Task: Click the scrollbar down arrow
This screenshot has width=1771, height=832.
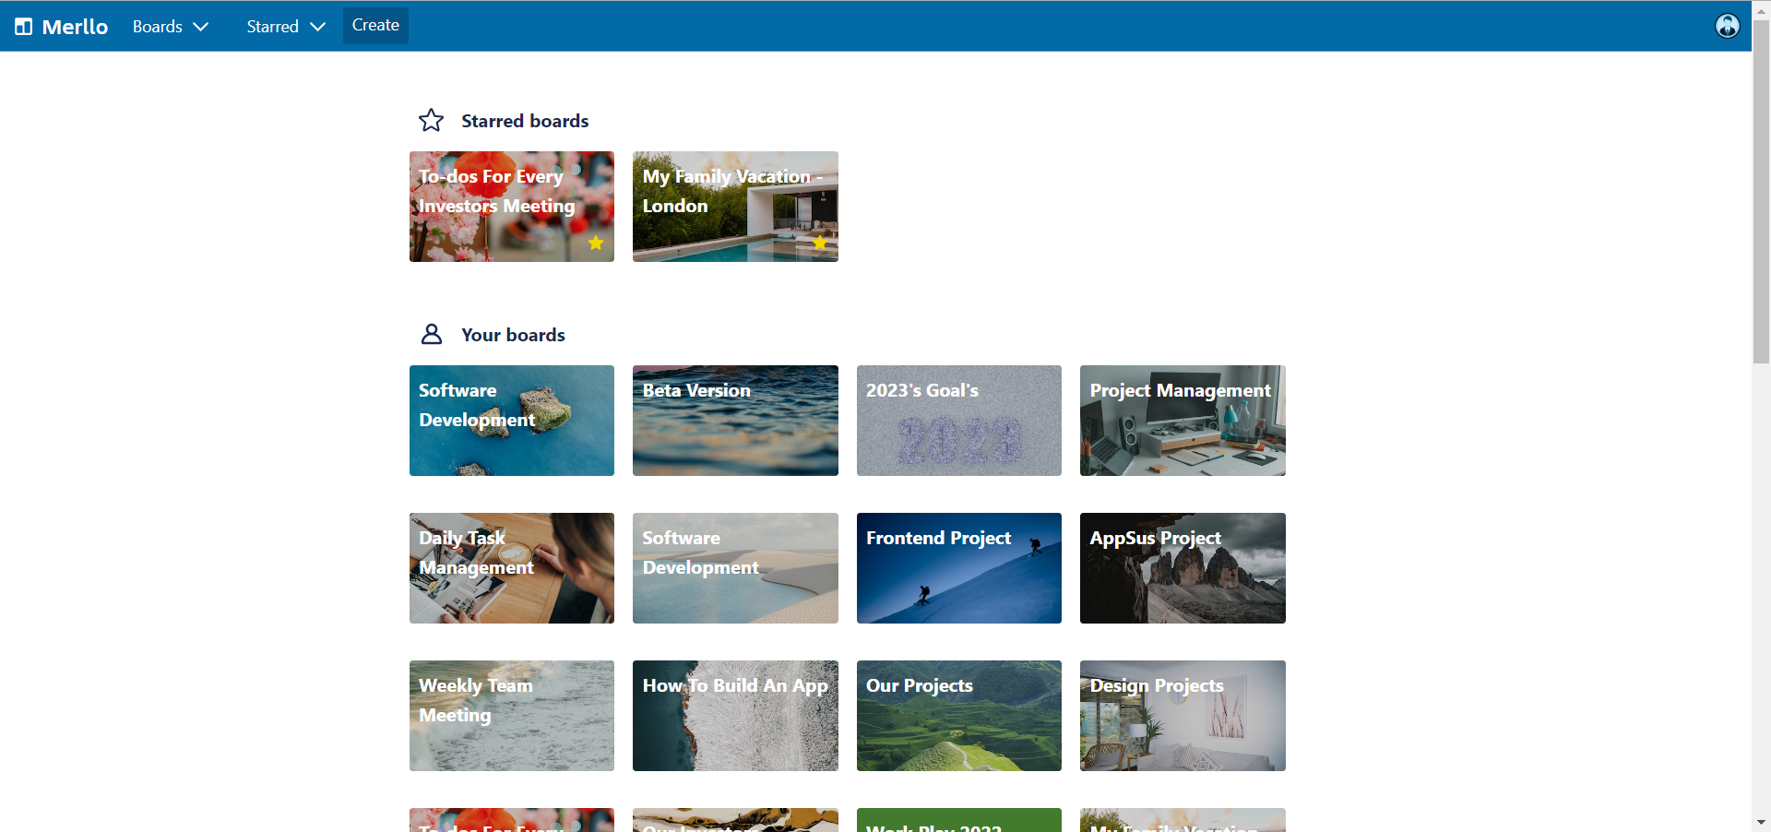Action: coord(1761,822)
